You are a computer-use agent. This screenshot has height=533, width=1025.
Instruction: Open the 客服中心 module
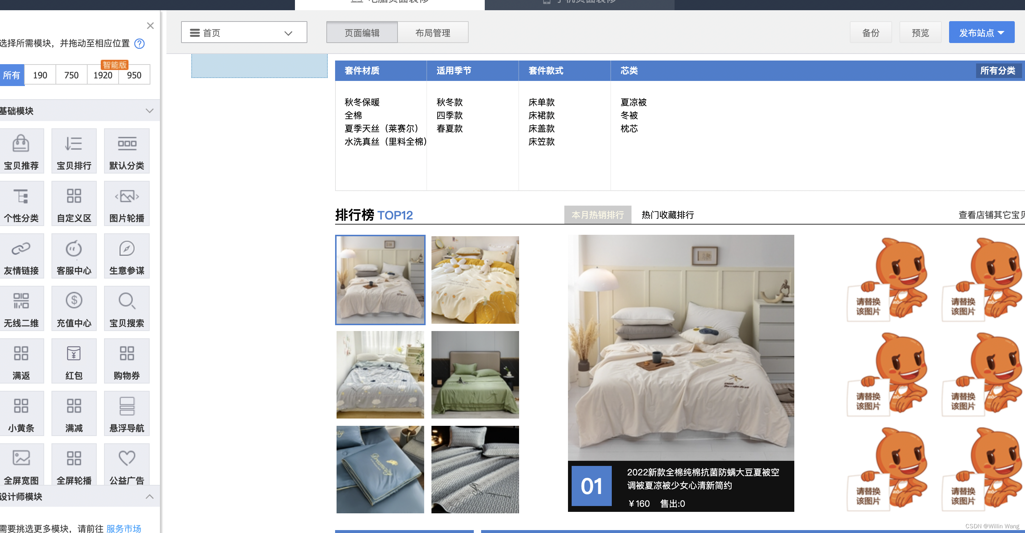[74, 256]
